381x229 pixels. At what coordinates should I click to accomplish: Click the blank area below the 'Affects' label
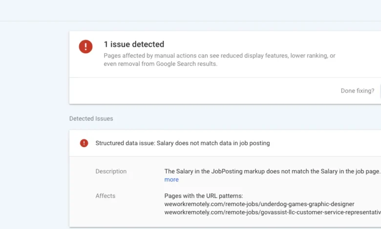tap(112, 213)
